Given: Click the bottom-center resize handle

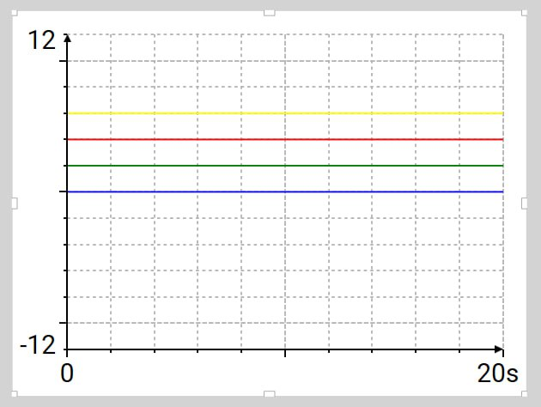Looking at the screenshot, I should (270, 394).
